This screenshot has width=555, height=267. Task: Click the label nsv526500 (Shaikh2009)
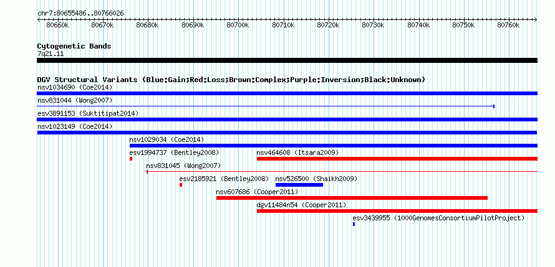[316, 179]
